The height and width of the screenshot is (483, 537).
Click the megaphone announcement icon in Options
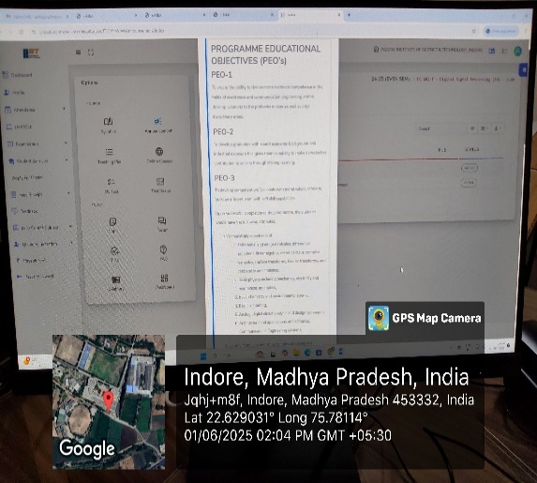157,121
